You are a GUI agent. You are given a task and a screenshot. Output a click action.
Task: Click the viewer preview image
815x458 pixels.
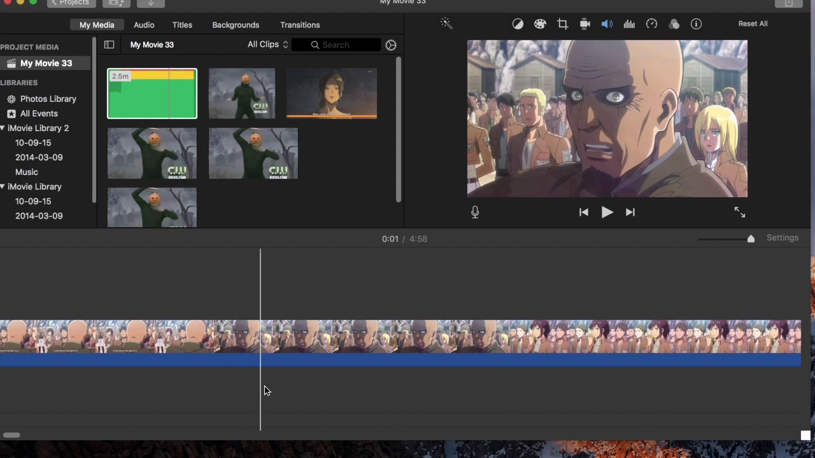point(607,118)
